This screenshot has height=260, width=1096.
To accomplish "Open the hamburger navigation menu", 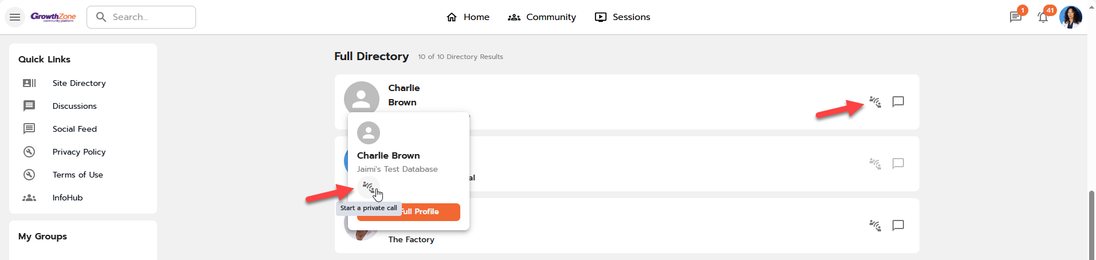I will tap(15, 17).
